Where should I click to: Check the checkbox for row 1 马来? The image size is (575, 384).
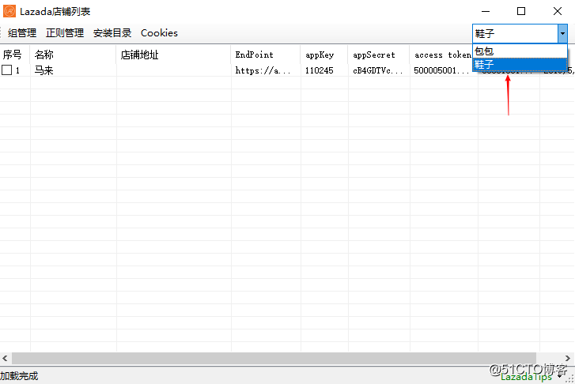7,70
